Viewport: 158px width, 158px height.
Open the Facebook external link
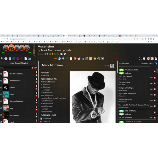coord(47,118)
